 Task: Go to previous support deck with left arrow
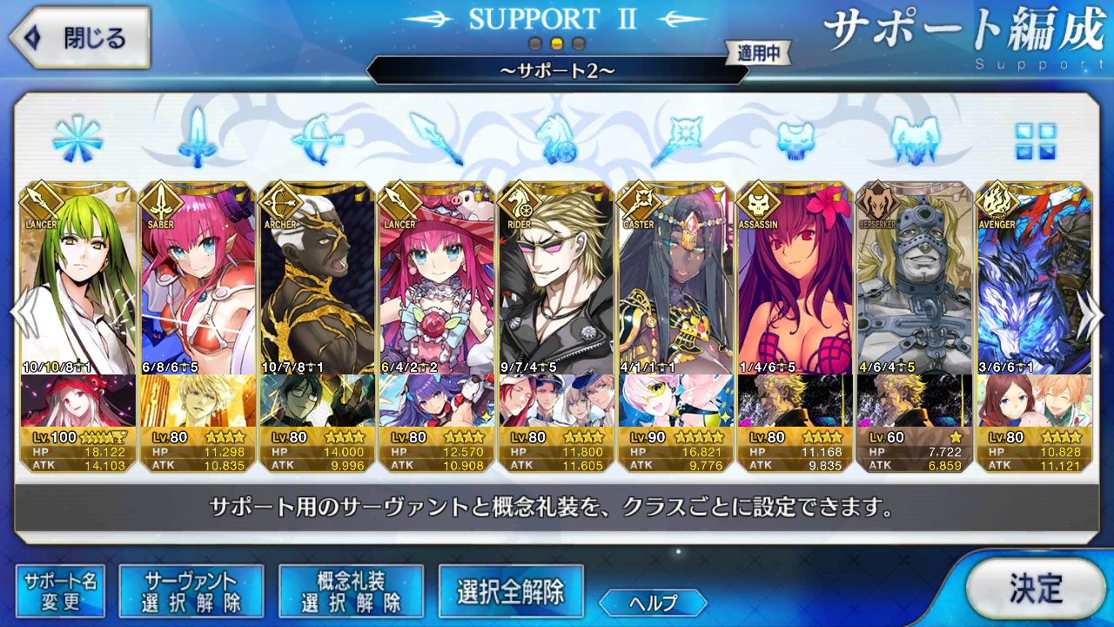coord(19,313)
